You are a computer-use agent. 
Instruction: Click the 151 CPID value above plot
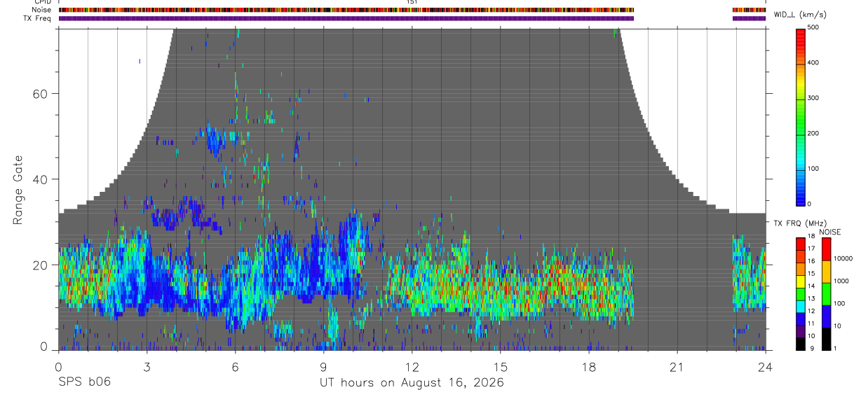pos(412,2)
